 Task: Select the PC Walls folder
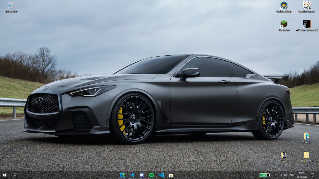pos(284,155)
